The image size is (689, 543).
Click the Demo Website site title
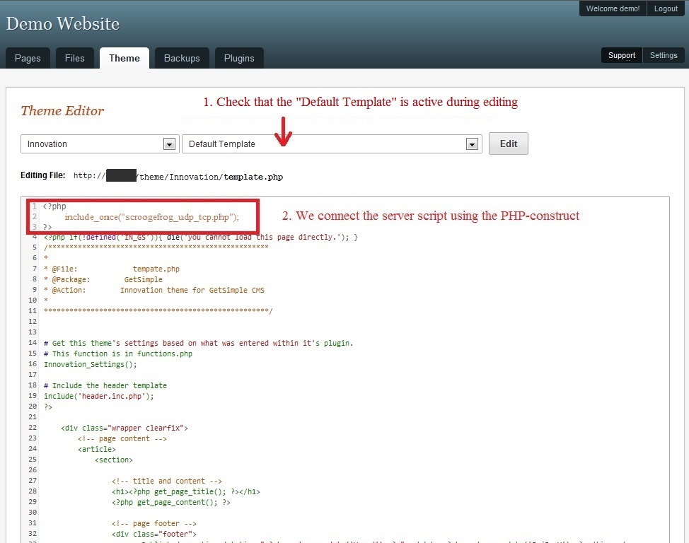(63, 24)
